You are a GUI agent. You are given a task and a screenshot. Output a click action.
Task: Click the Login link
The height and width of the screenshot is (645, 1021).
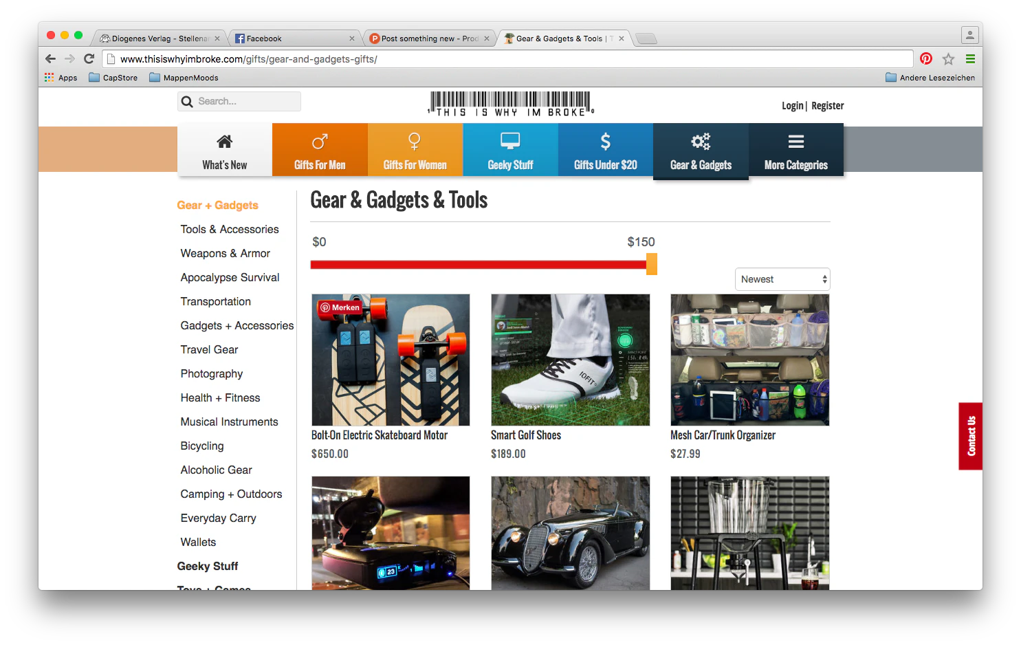[792, 106]
